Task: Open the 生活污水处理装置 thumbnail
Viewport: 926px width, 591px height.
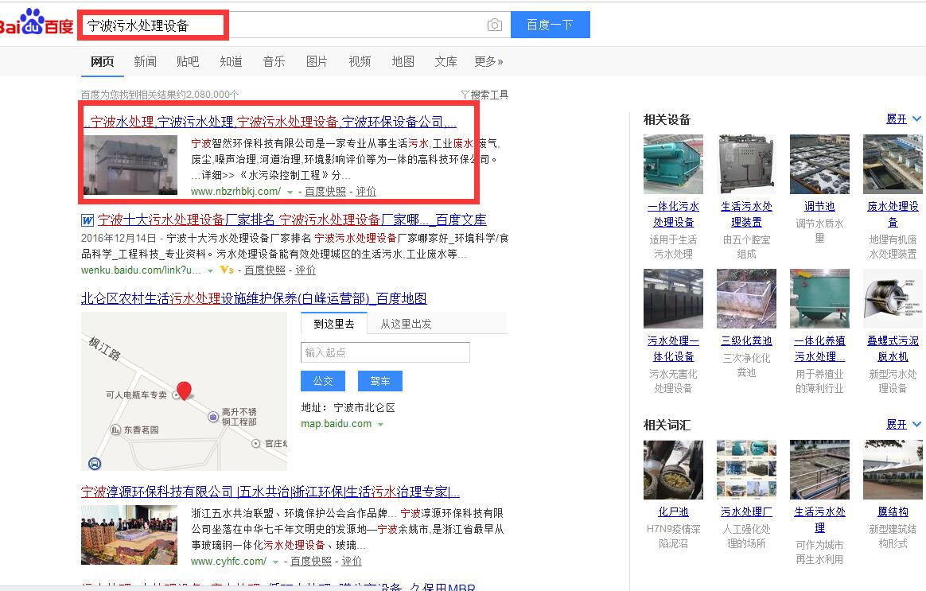Action: (746, 164)
